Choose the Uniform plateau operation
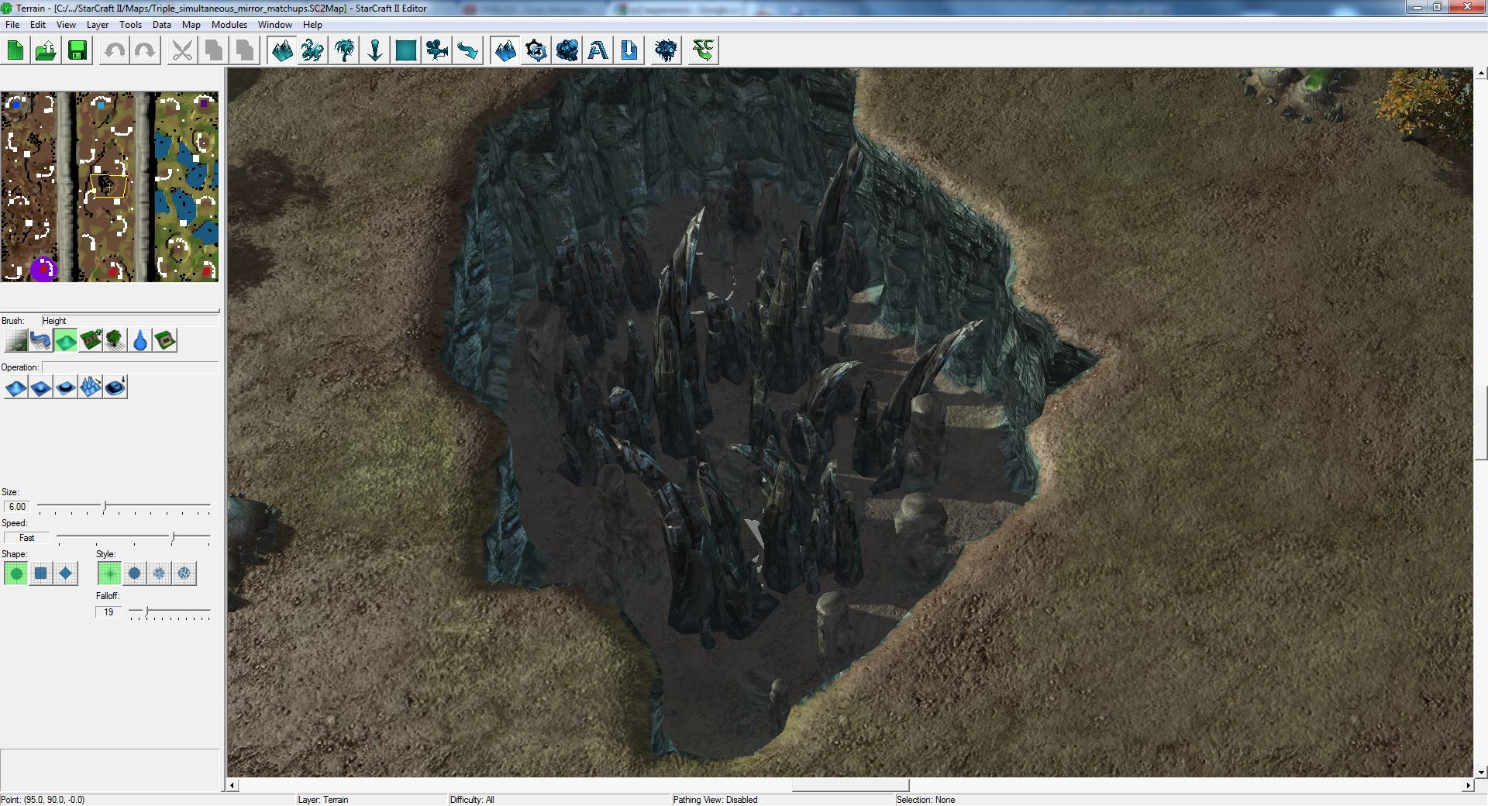 click(x=66, y=387)
